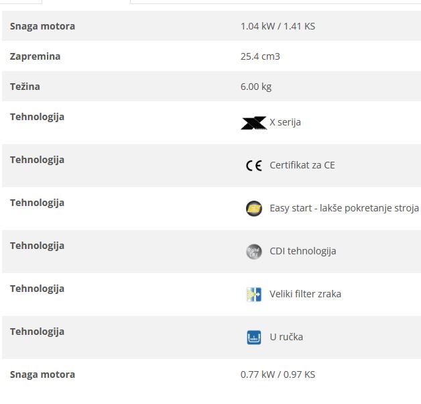The height and width of the screenshot is (404, 421).
Task: Click Easy start - lakše pokretanje stroja
Action: click(344, 208)
